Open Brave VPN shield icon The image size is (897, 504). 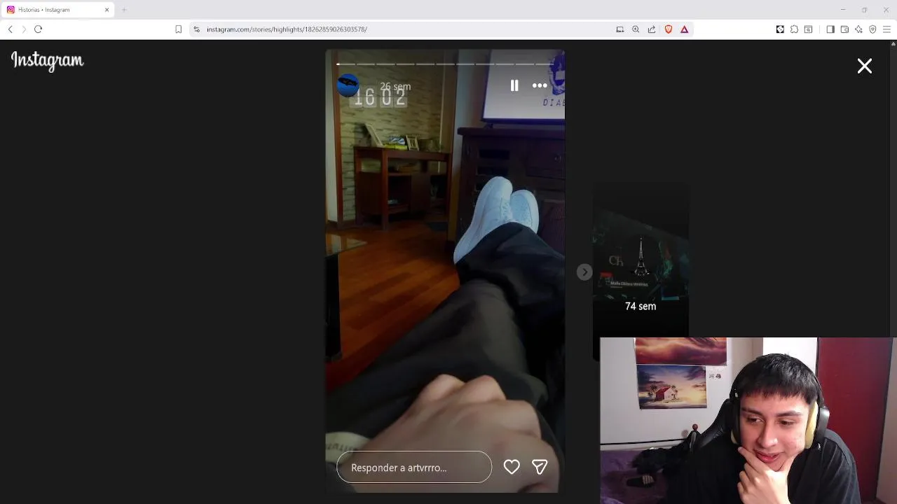pos(872,29)
